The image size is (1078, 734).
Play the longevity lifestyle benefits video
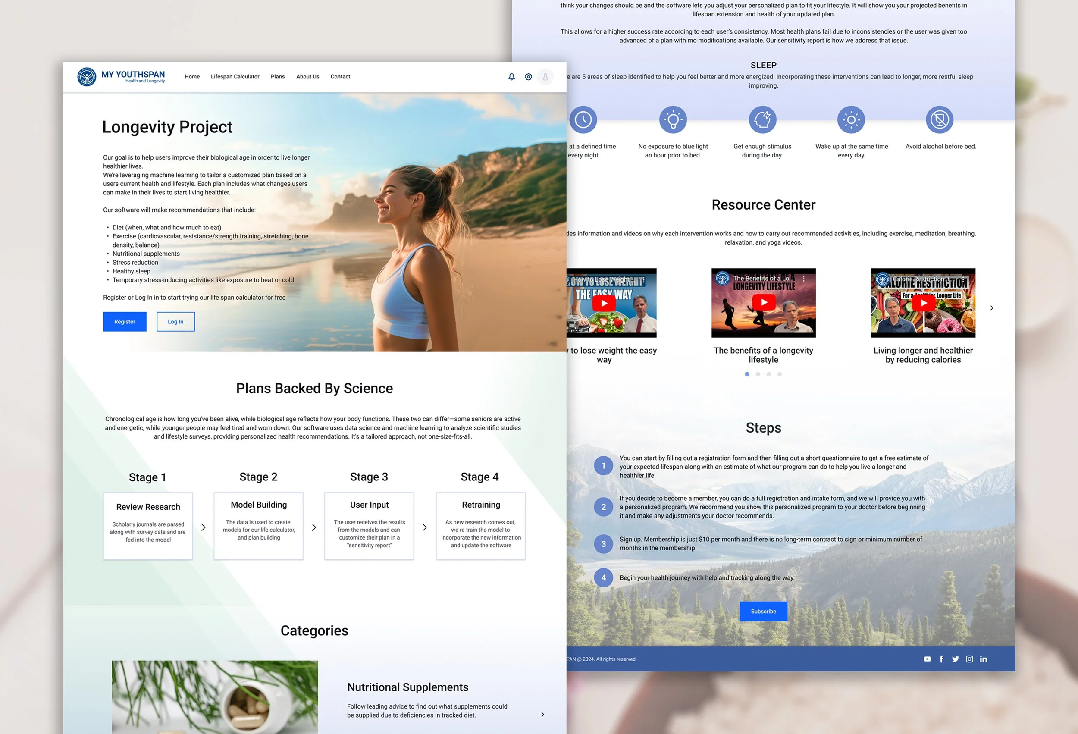click(x=764, y=302)
